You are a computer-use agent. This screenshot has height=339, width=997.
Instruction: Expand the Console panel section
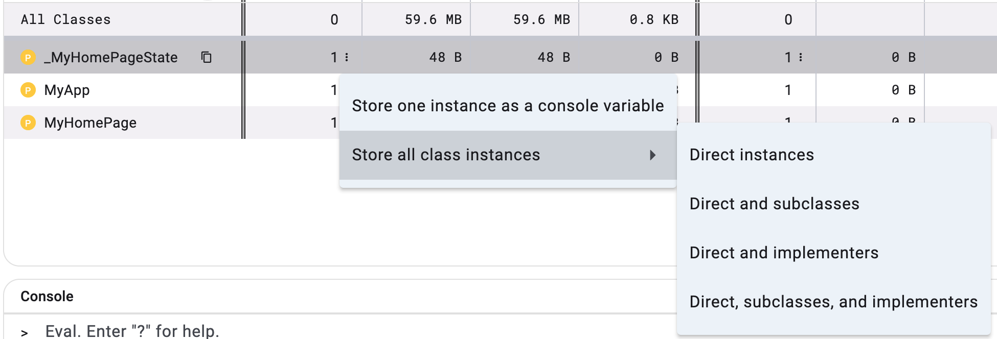[46, 296]
